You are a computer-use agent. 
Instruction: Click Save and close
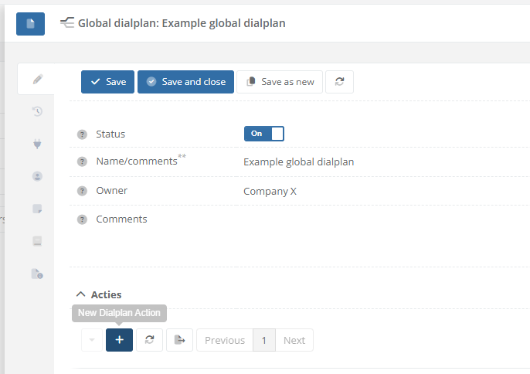(185, 82)
